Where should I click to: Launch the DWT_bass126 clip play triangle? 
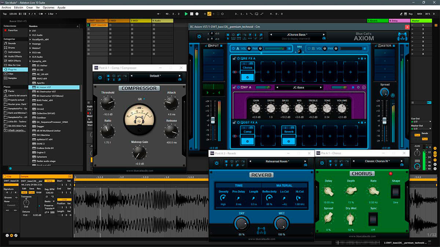coord(88,25)
